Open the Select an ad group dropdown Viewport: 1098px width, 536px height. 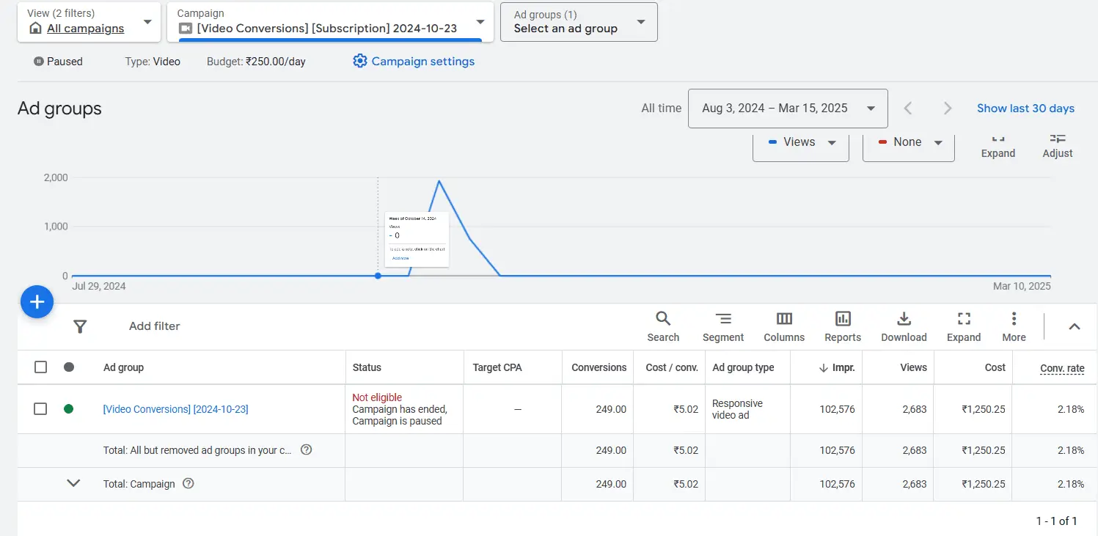coord(579,22)
